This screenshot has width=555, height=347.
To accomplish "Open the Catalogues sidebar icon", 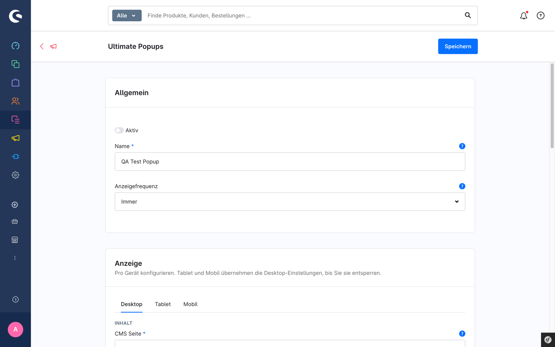I will pyautogui.click(x=15, y=64).
